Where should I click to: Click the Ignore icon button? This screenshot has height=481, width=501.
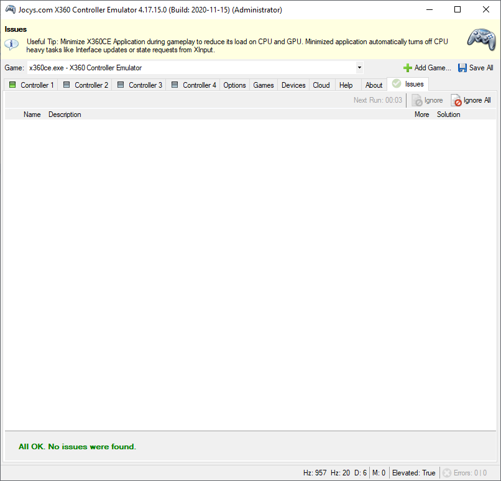[417, 101]
